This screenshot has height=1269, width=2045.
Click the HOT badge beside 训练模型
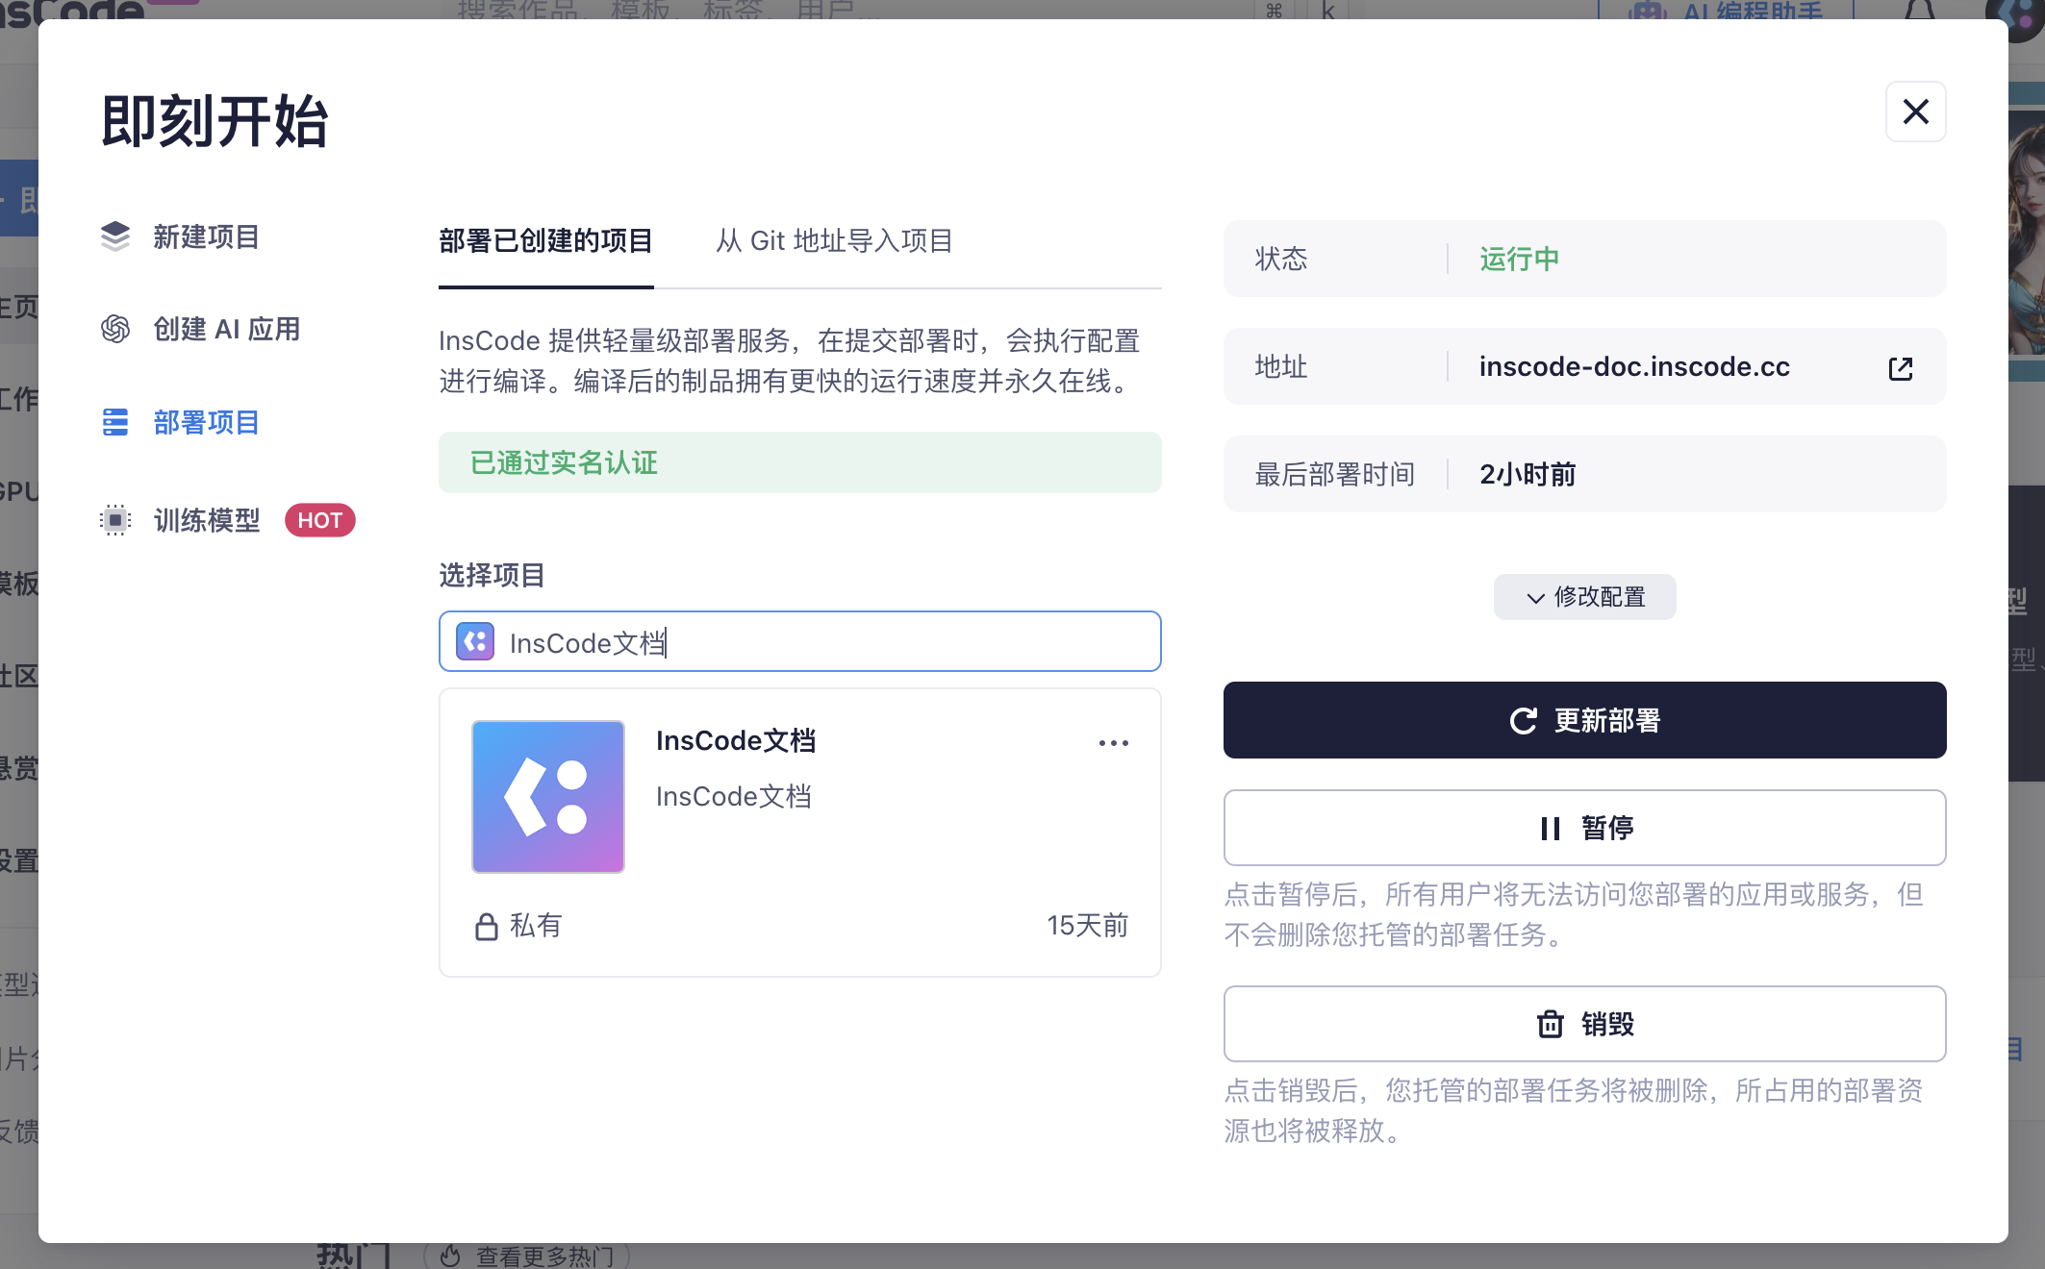pos(320,520)
